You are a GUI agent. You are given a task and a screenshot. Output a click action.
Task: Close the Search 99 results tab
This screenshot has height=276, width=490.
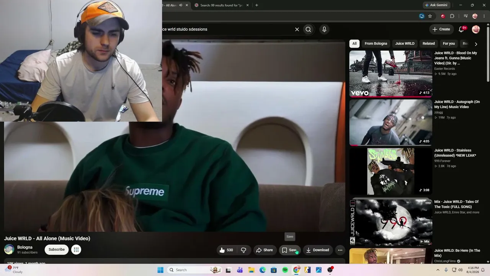tap(247, 5)
